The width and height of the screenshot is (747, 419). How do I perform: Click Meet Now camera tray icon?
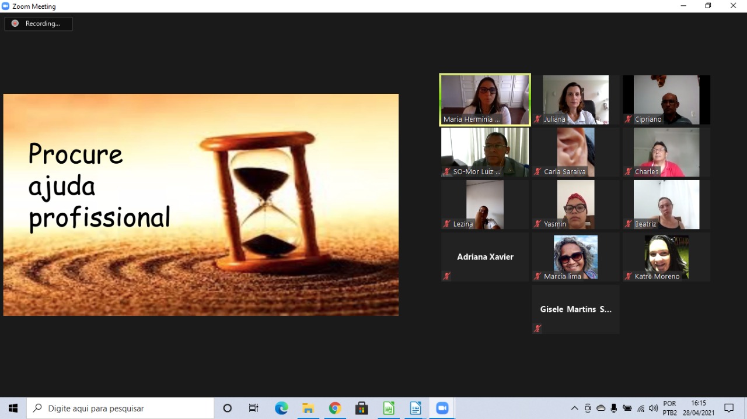coord(588,408)
